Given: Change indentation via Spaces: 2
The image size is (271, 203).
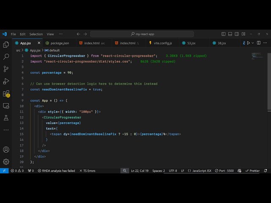Looking at the screenshot, I should click(159, 171).
